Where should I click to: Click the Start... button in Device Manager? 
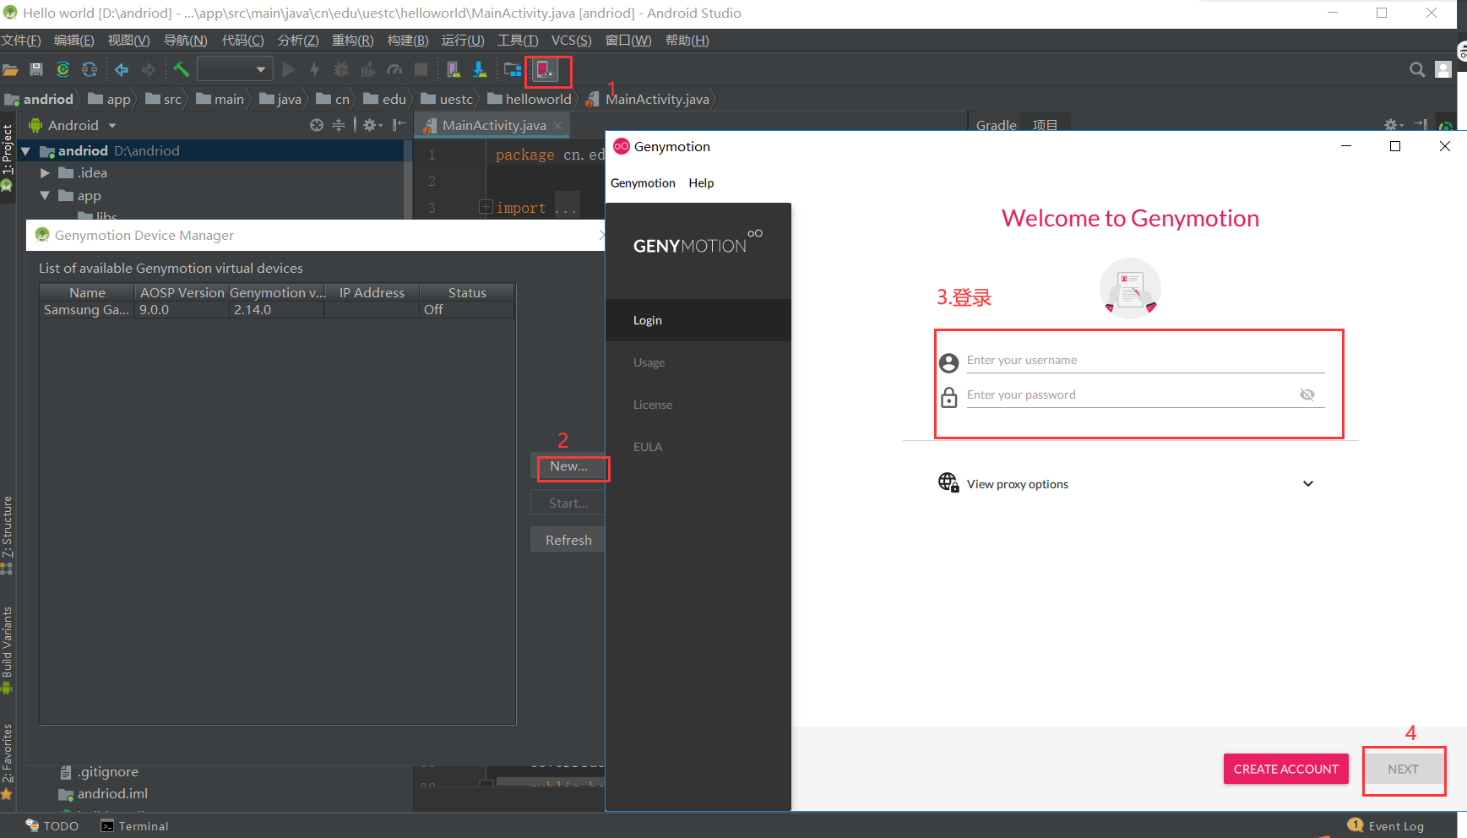568,503
